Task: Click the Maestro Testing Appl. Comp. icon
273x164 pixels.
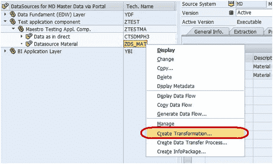Action: 21,29
